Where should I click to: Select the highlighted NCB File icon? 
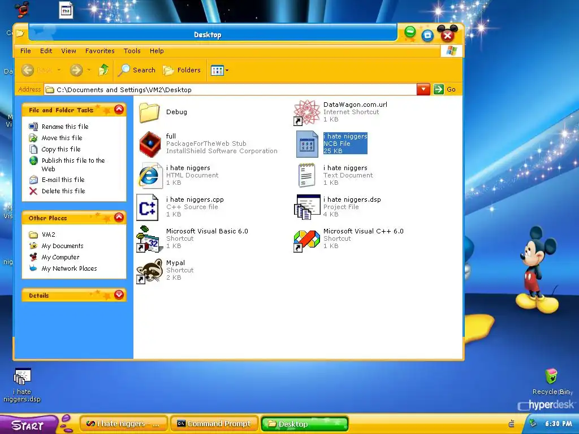pyautogui.click(x=307, y=144)
